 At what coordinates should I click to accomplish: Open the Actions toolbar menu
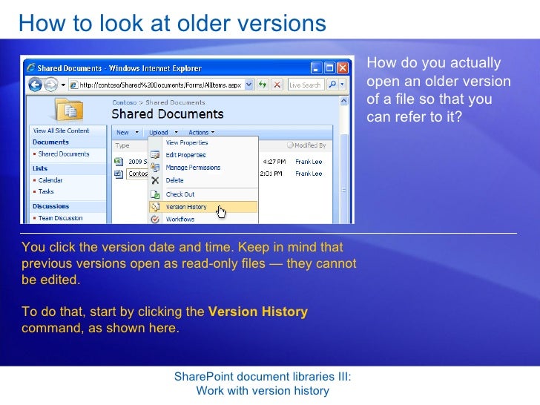(x=202, y=132)
